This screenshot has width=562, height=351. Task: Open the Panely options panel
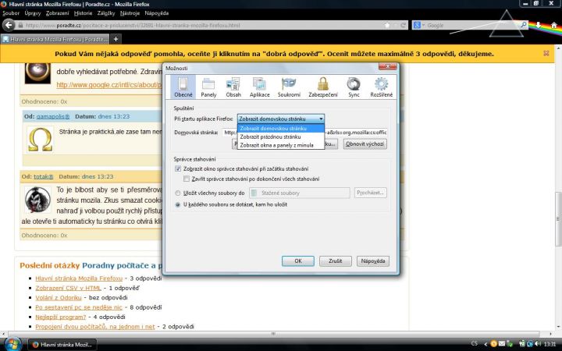tap(208, 87)
